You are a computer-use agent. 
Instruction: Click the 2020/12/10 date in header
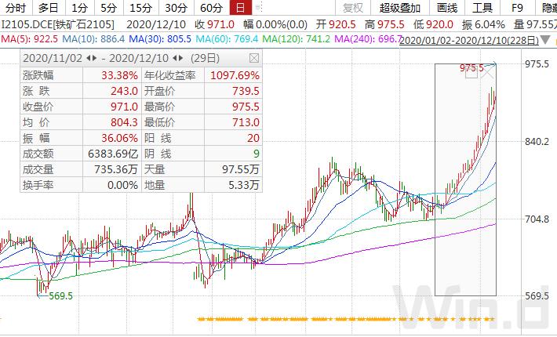tap(156, 24)
